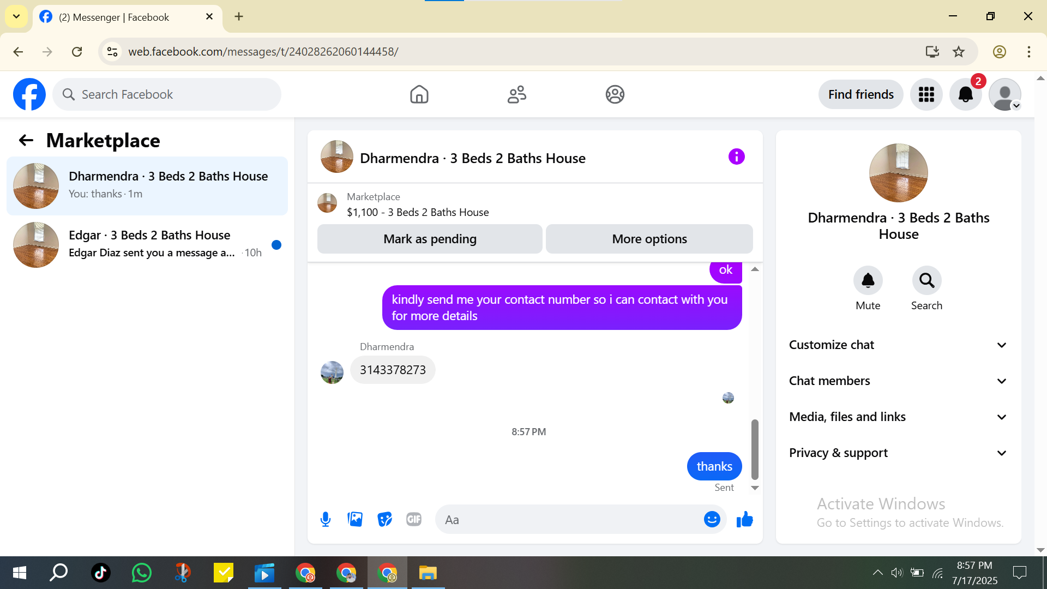Mute this conversation
The width and height of the screenshot is (1047, 589).
tap(868, 280)
